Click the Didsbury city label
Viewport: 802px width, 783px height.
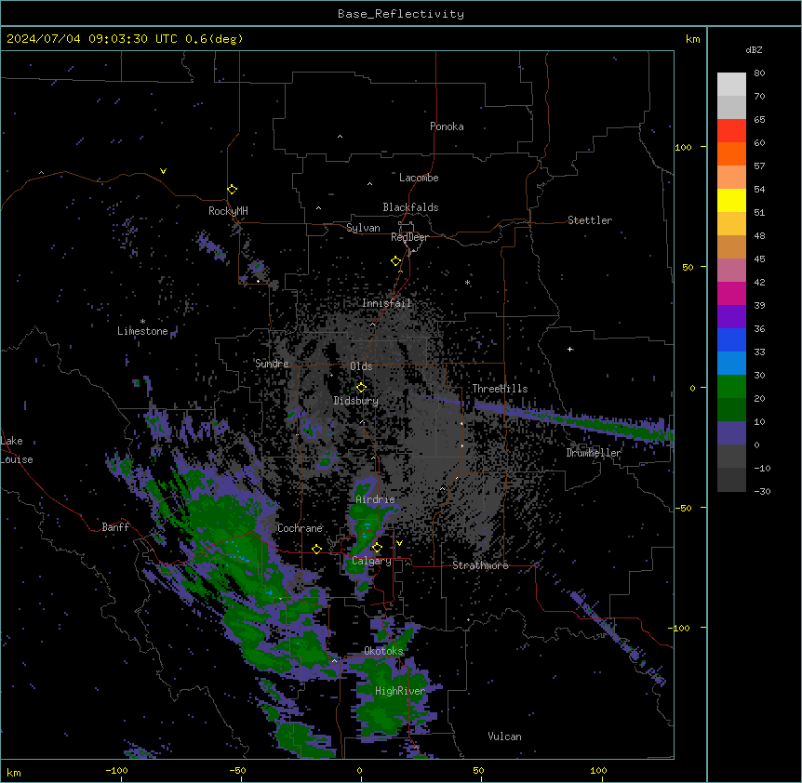click(356, 401)
